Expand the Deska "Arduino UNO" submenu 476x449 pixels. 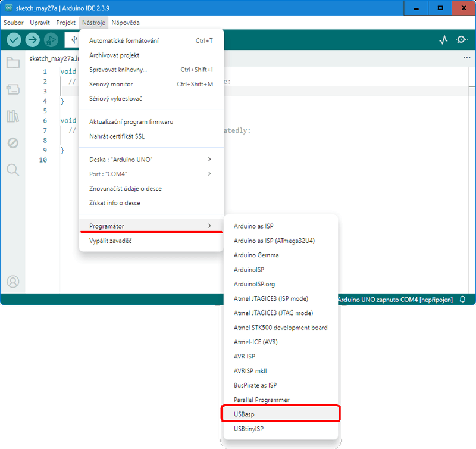tap(151, 160)
